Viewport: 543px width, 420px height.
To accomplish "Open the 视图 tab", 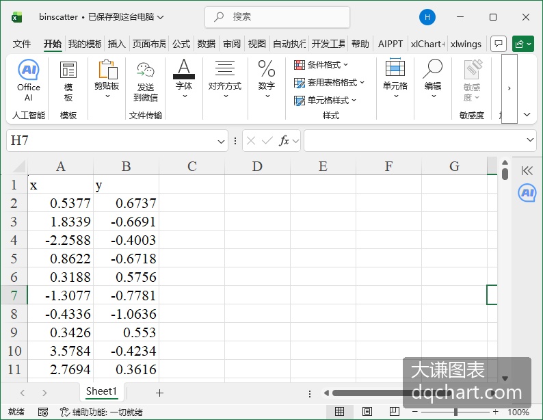I will tap(257, 44).
